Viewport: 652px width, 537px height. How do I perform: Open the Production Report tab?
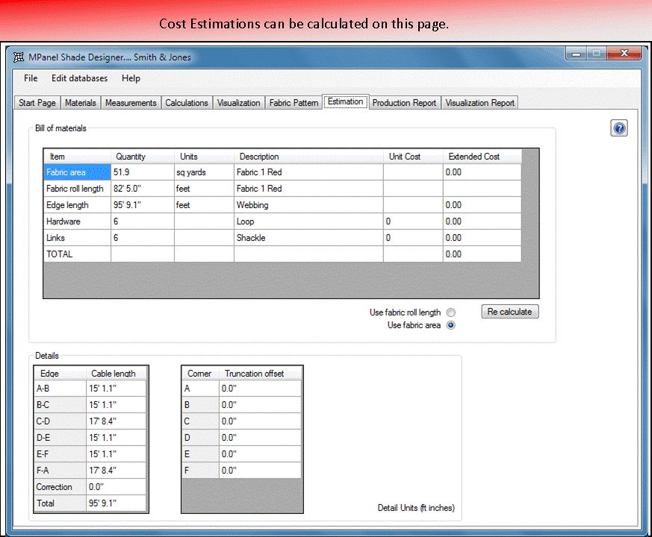point(404,103)
